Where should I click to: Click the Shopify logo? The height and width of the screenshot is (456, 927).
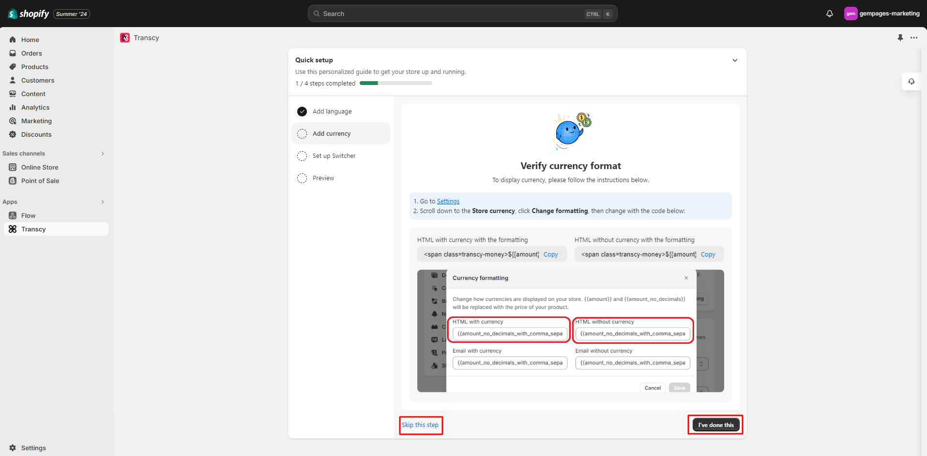coord(29,14)
